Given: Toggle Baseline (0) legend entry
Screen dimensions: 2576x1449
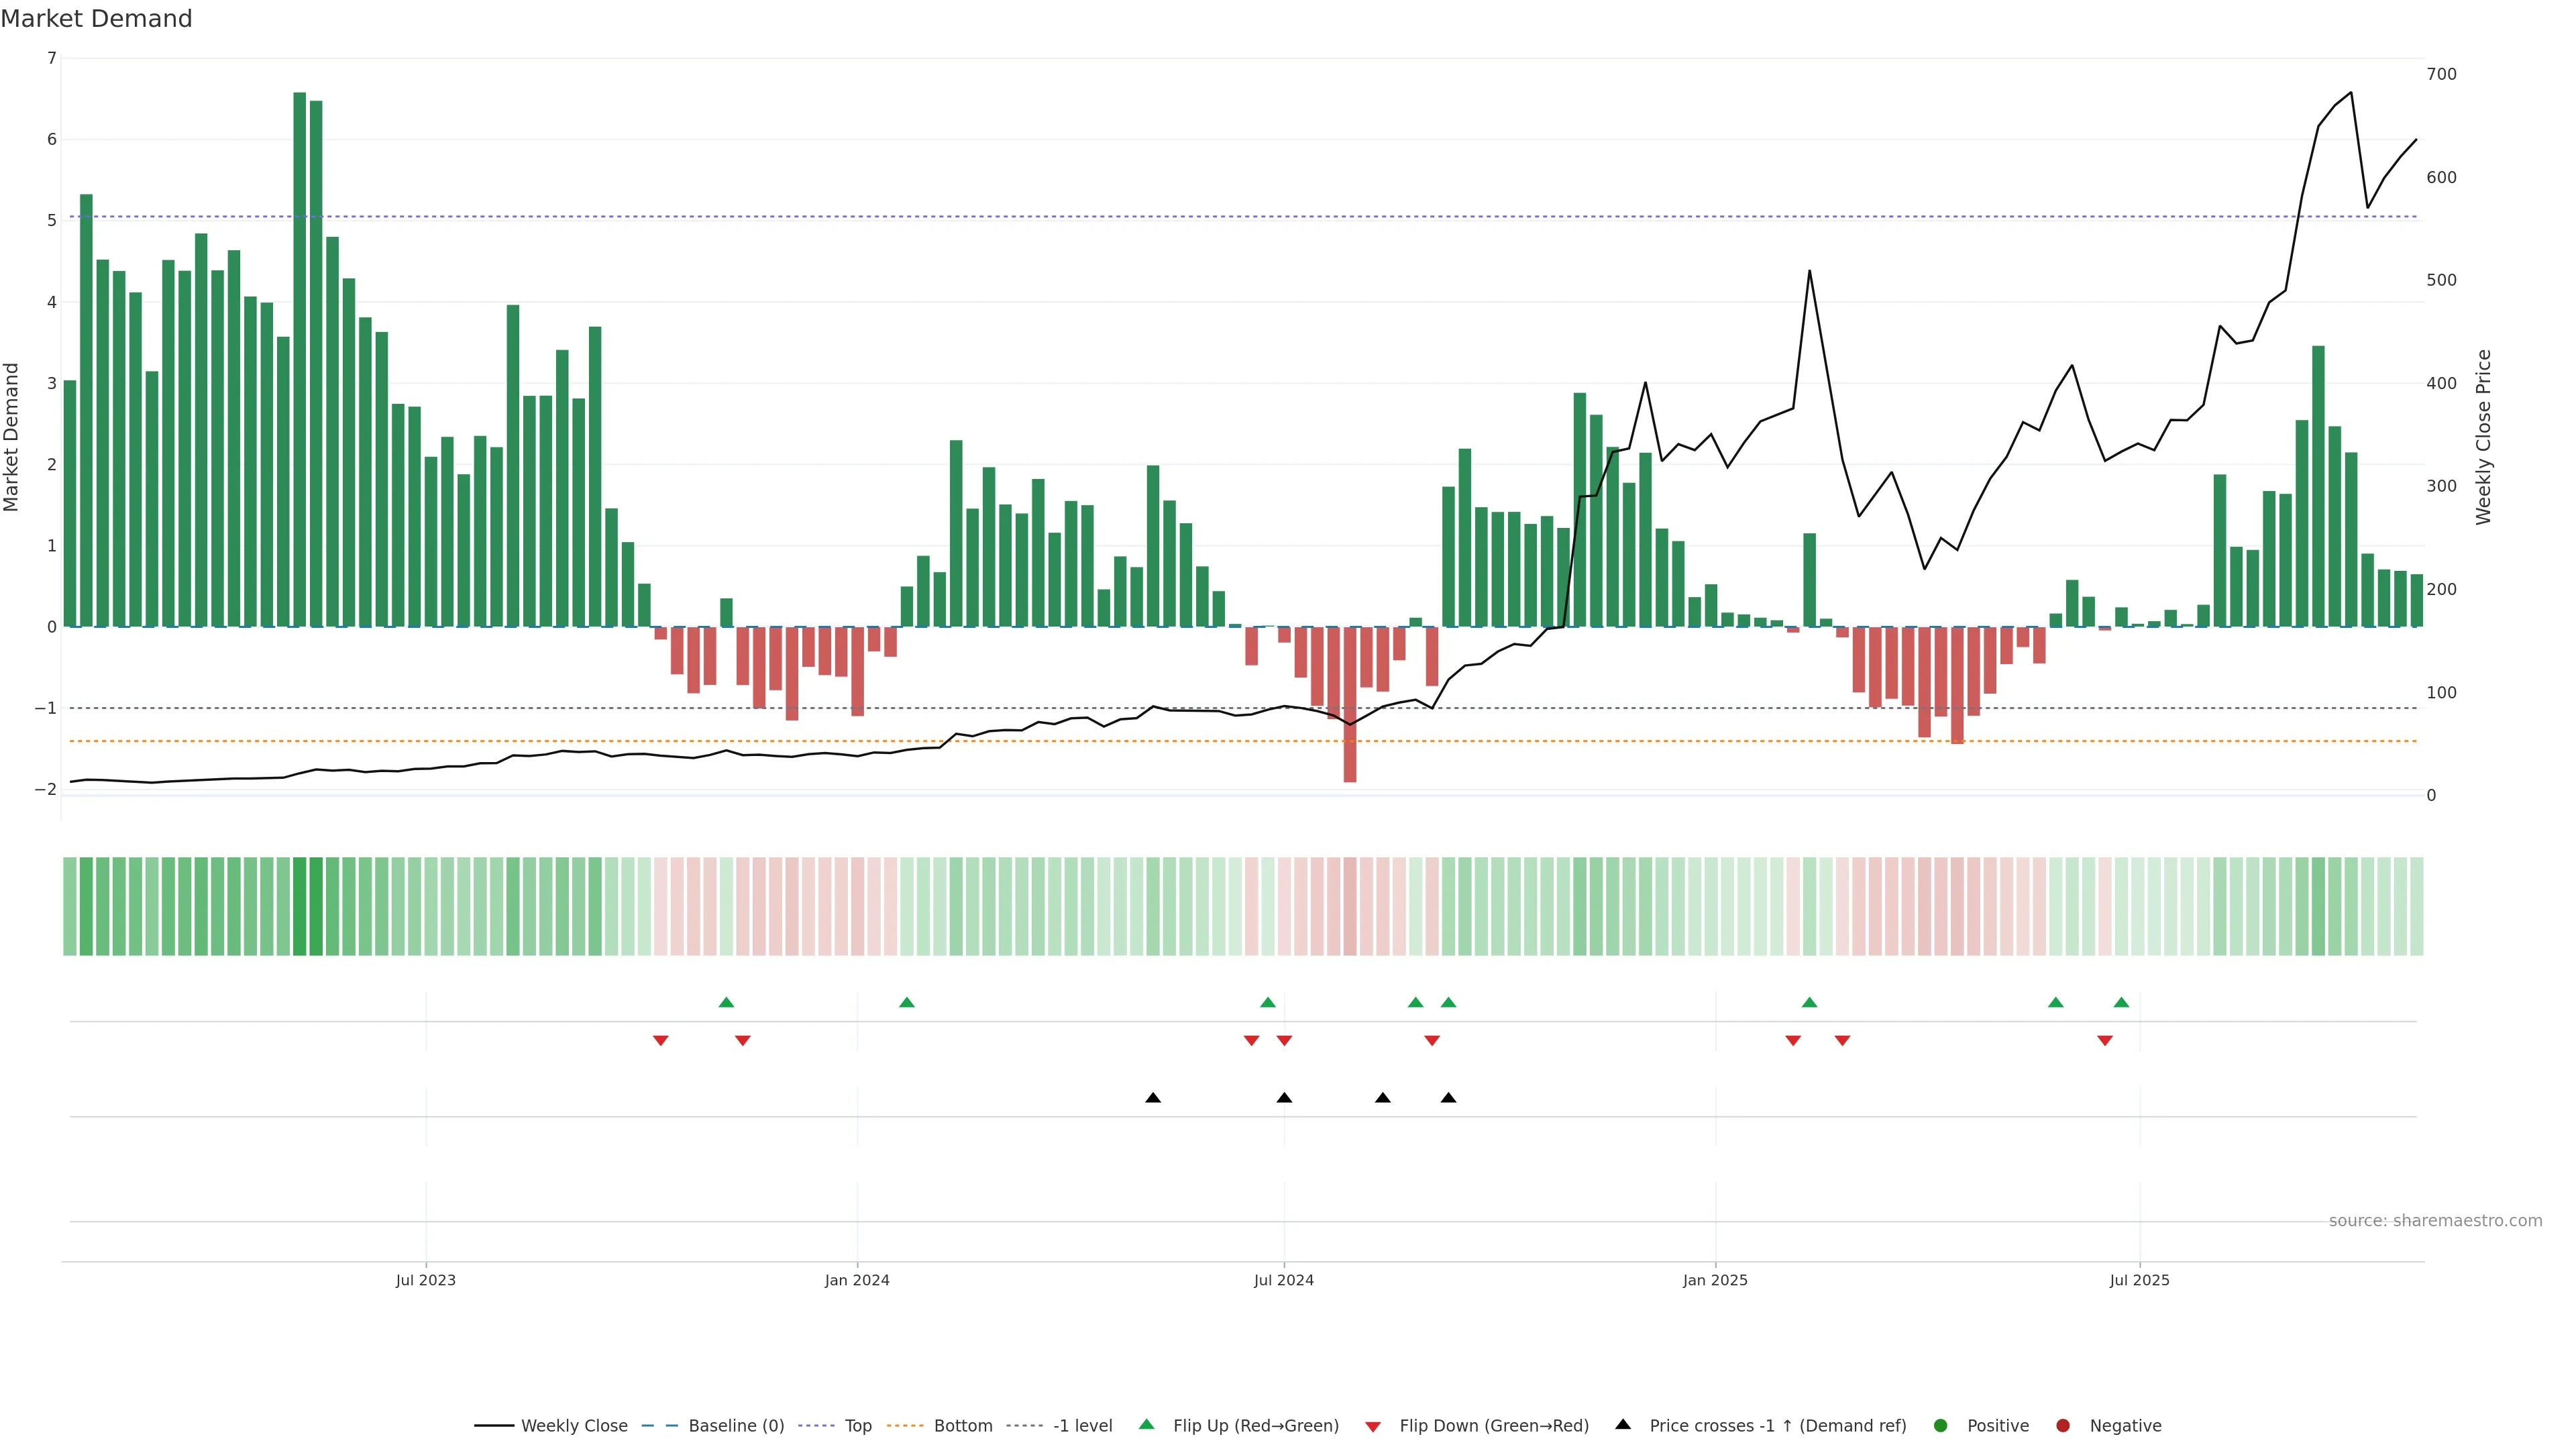Looking at the screenshot, I should (736, 1426).
